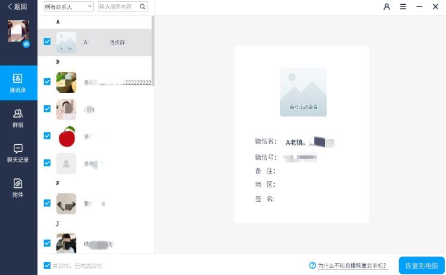Select the contact with the red apple avatar
446x275 pixels.
95,136
